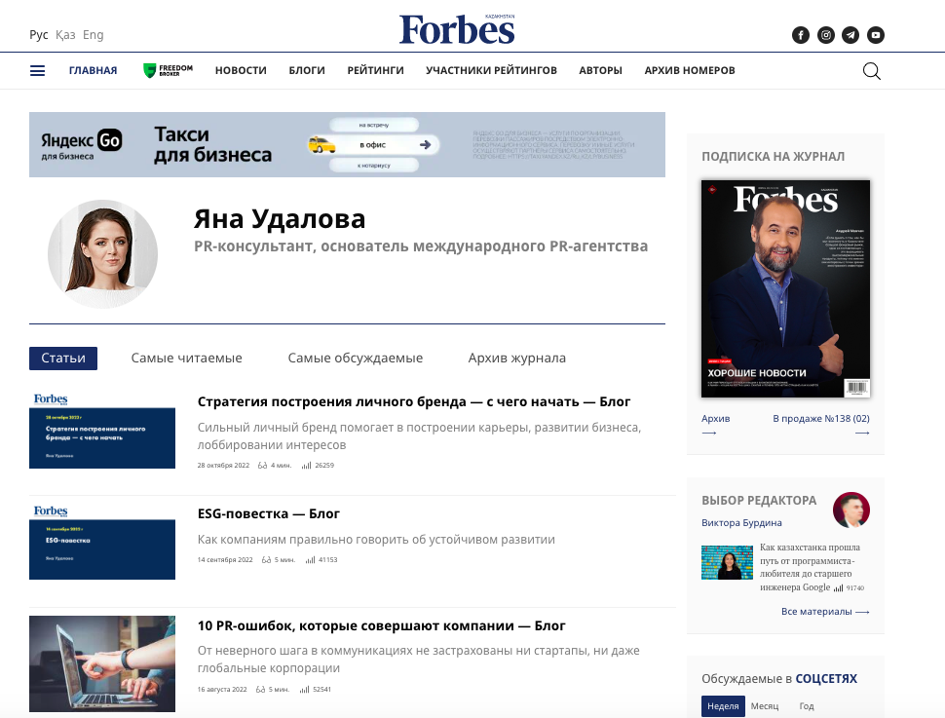This screenshot has width=945, height=718.
Task: Select Год in Обсуждаемые в соцсетях
Action: tap(807, 706)
